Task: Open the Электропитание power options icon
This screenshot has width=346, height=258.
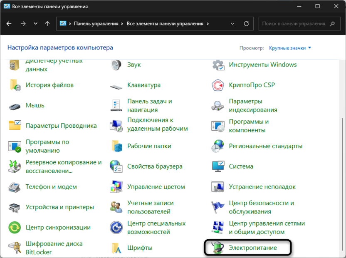Action: (x=218, y=248)
